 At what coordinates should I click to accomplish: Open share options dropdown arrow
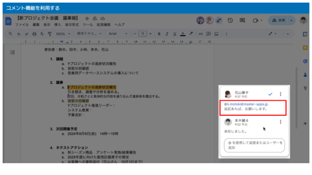click(x=292, y=20)
